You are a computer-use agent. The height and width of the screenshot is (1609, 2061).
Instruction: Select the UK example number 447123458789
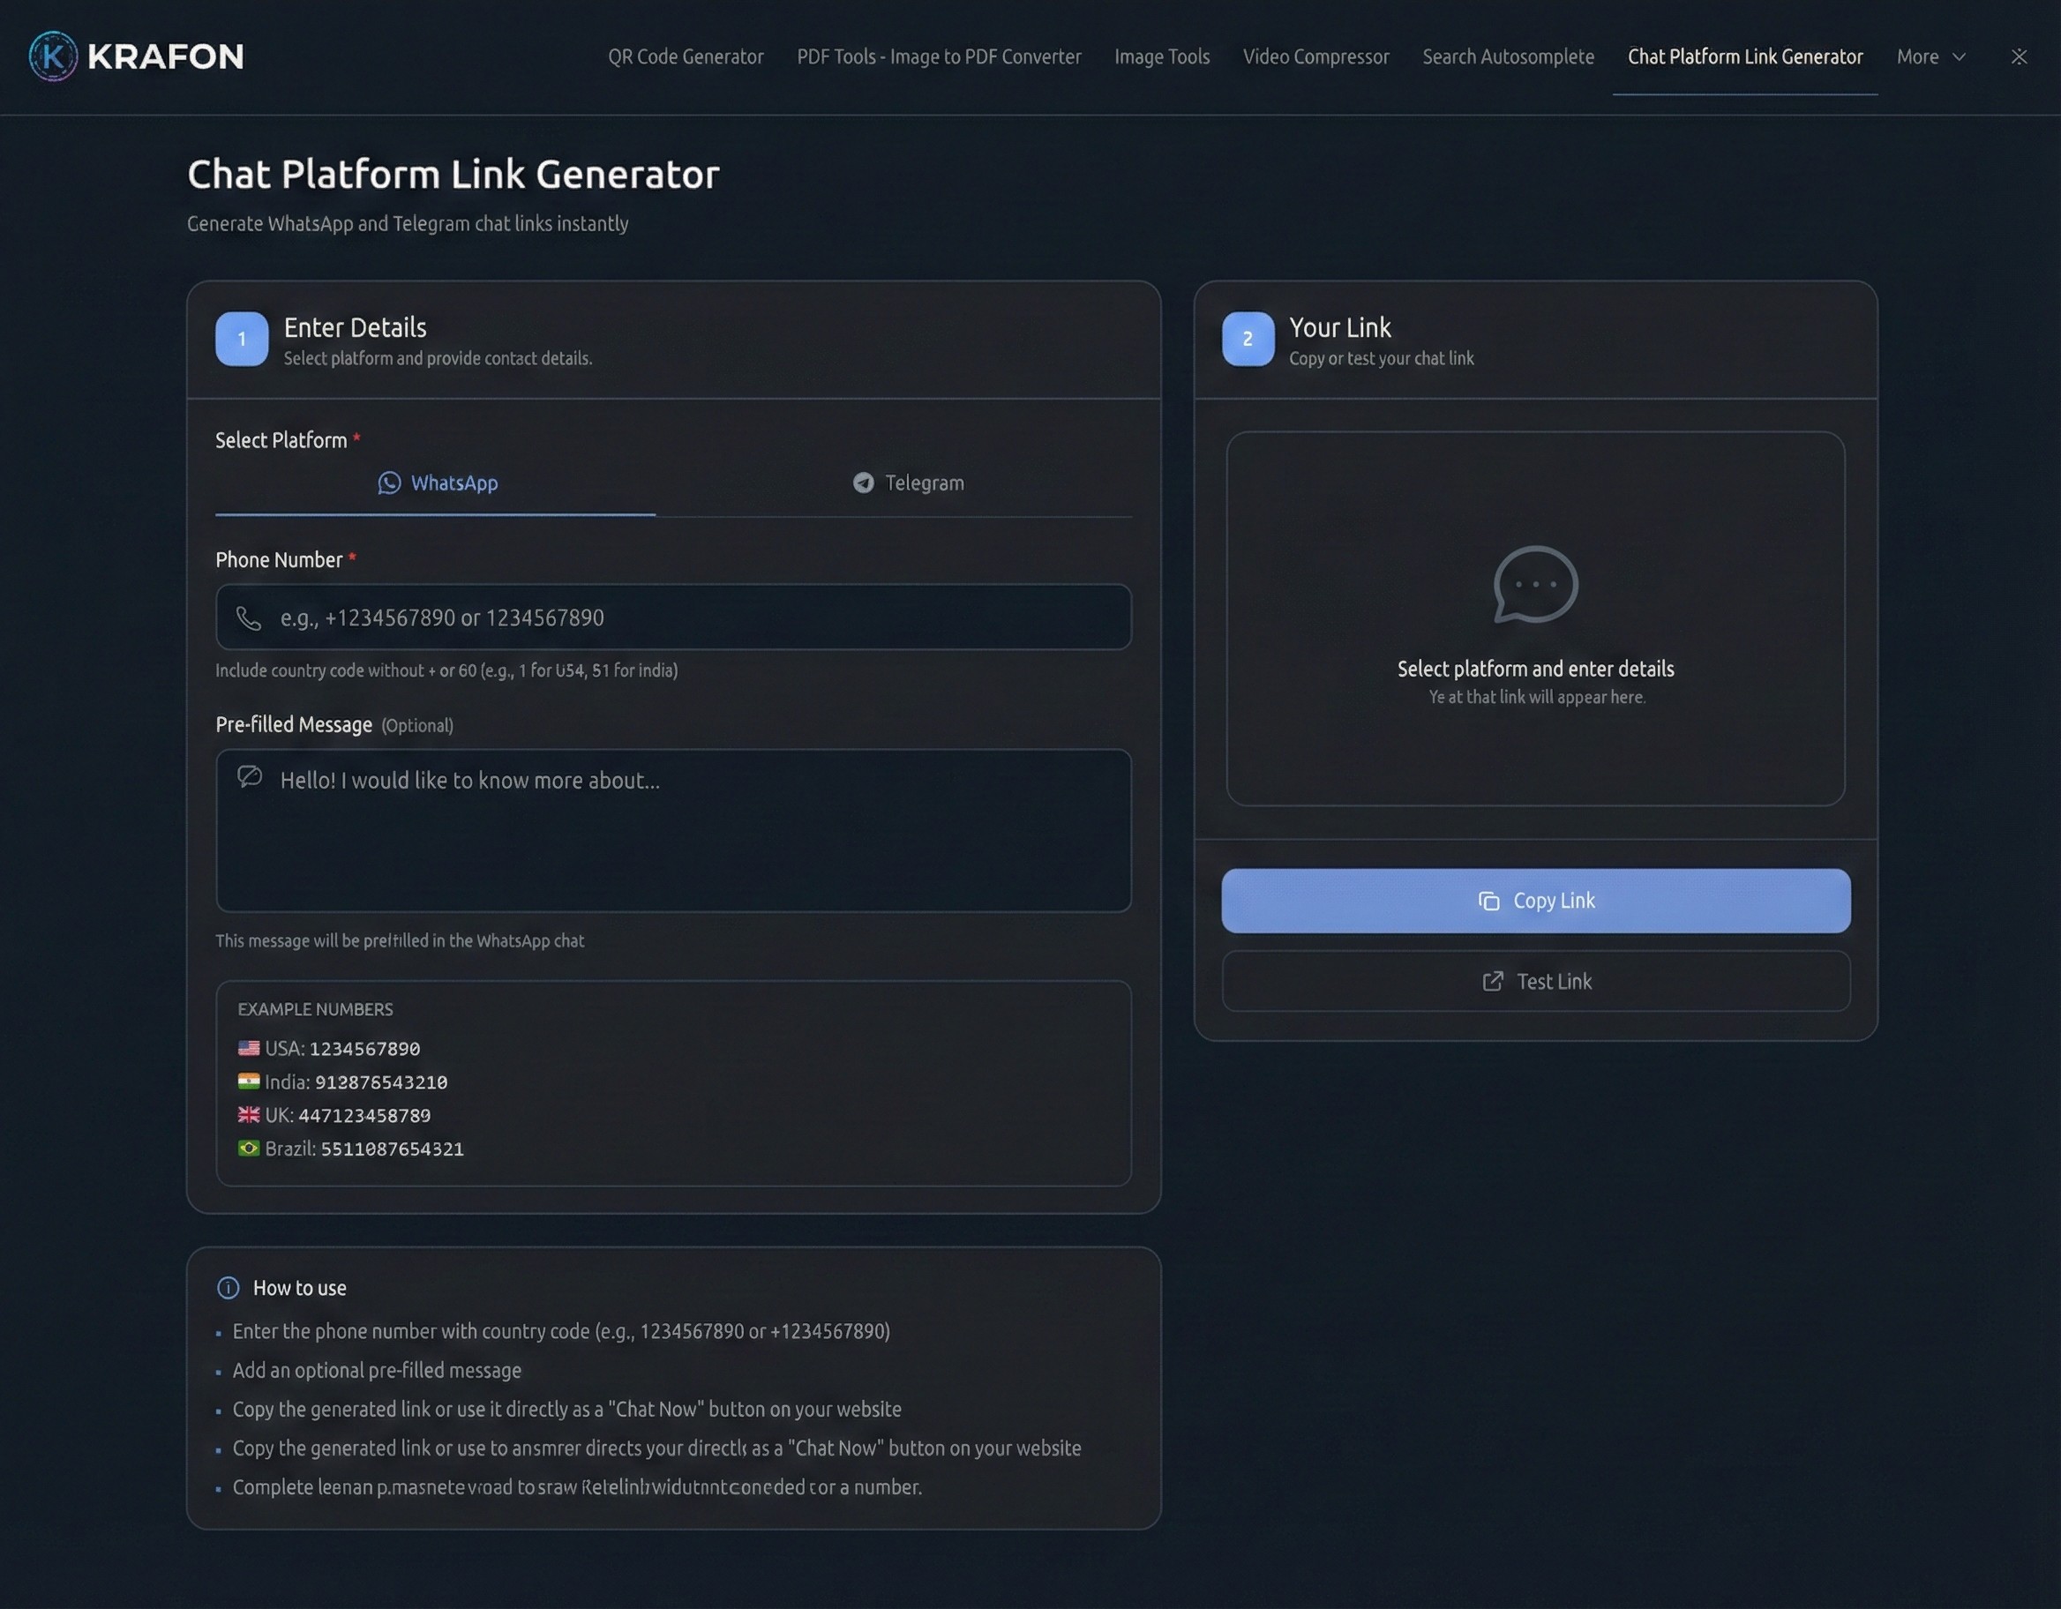364,1115
